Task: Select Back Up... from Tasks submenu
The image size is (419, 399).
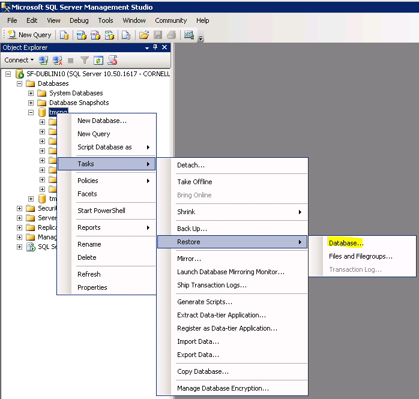Action: click(x=232, y=229)
